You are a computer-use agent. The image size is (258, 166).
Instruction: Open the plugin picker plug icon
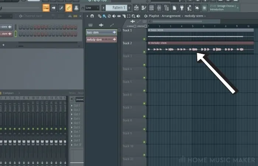(x=182, y=8)
